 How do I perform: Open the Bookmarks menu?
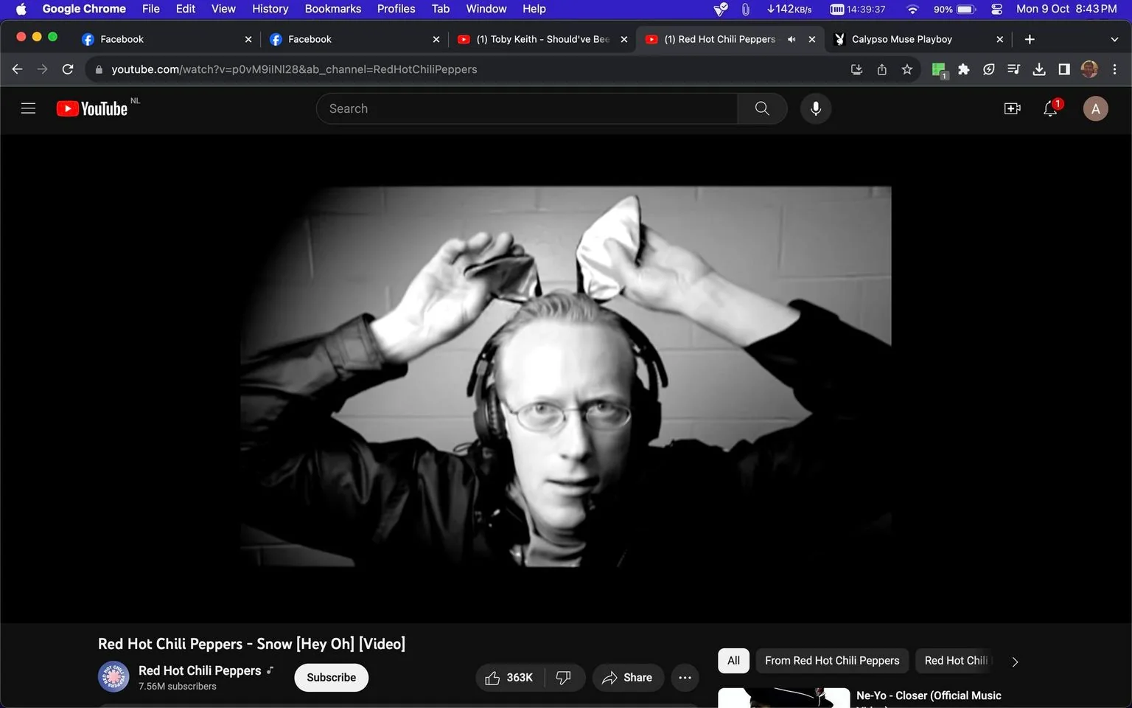tap(333, 9)
